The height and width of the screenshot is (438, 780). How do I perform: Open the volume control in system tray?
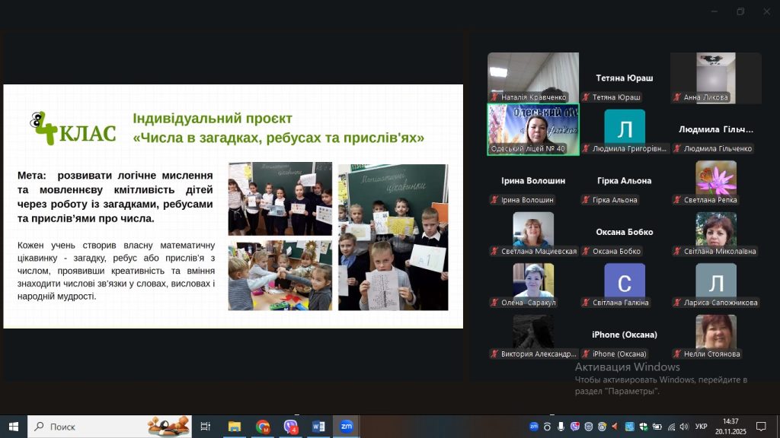[x=683, y=427]
